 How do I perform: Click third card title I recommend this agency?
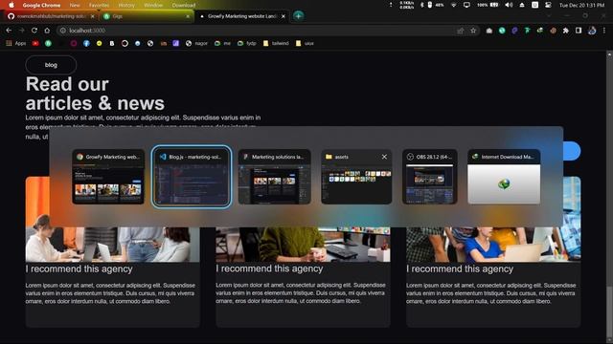pos(460,269)
